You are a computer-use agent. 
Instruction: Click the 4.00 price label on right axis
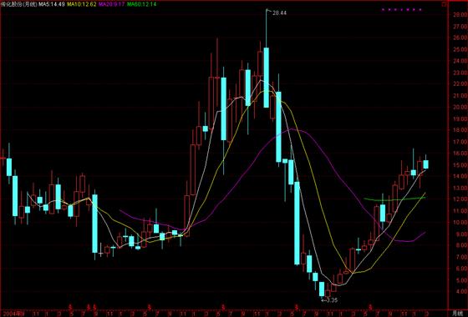[460, 292]
